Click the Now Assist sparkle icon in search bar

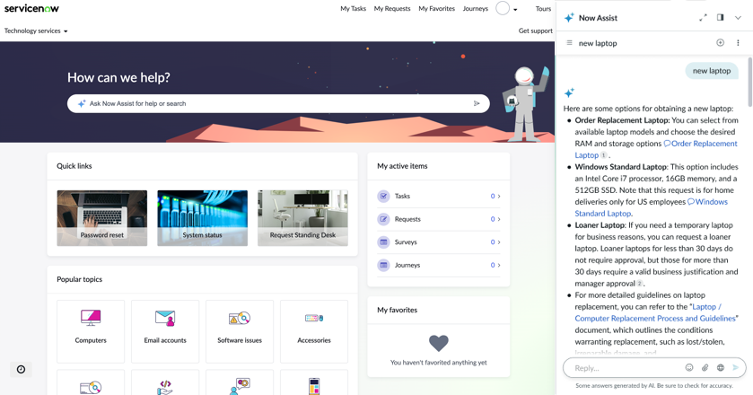pyautogui.click(x=82, y=103)
